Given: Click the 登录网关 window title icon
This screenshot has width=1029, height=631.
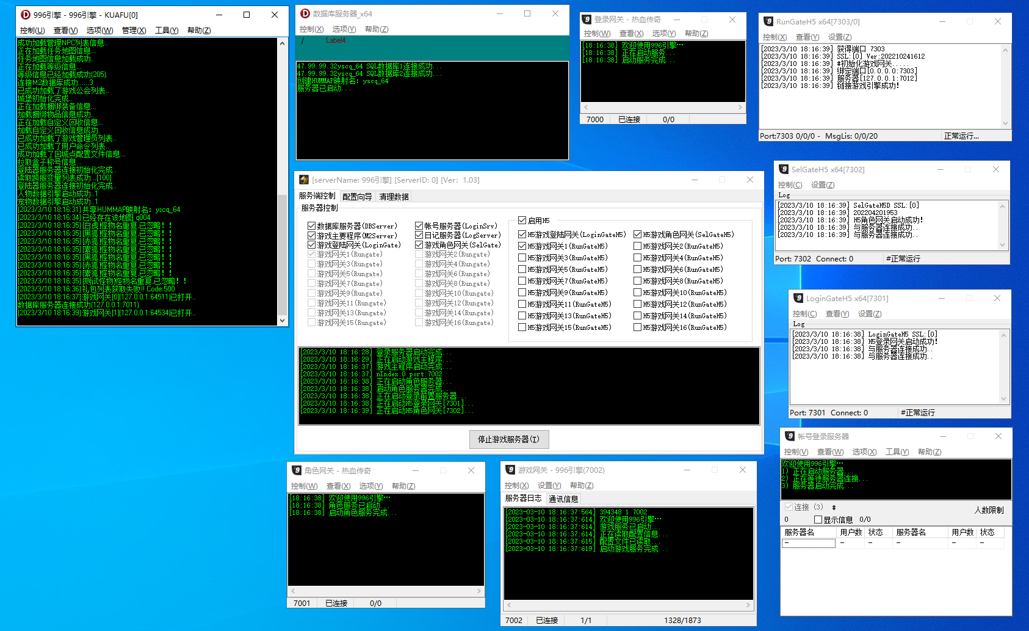Looking at the screenshot, I should tap(587, 20).
